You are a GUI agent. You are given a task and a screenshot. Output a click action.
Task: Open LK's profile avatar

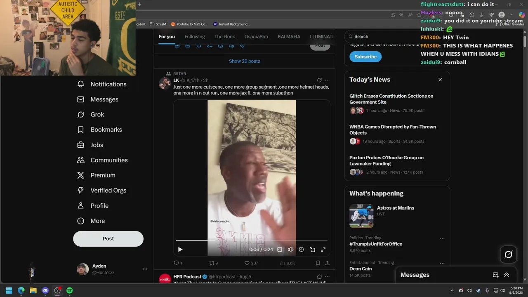[x=165, y=83]
